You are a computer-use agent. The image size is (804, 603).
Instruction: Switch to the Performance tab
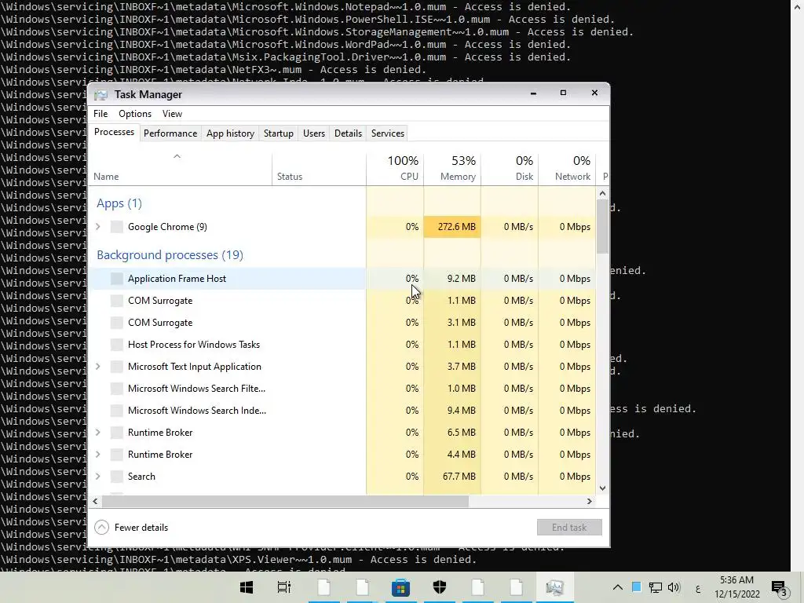click(170, 133)
